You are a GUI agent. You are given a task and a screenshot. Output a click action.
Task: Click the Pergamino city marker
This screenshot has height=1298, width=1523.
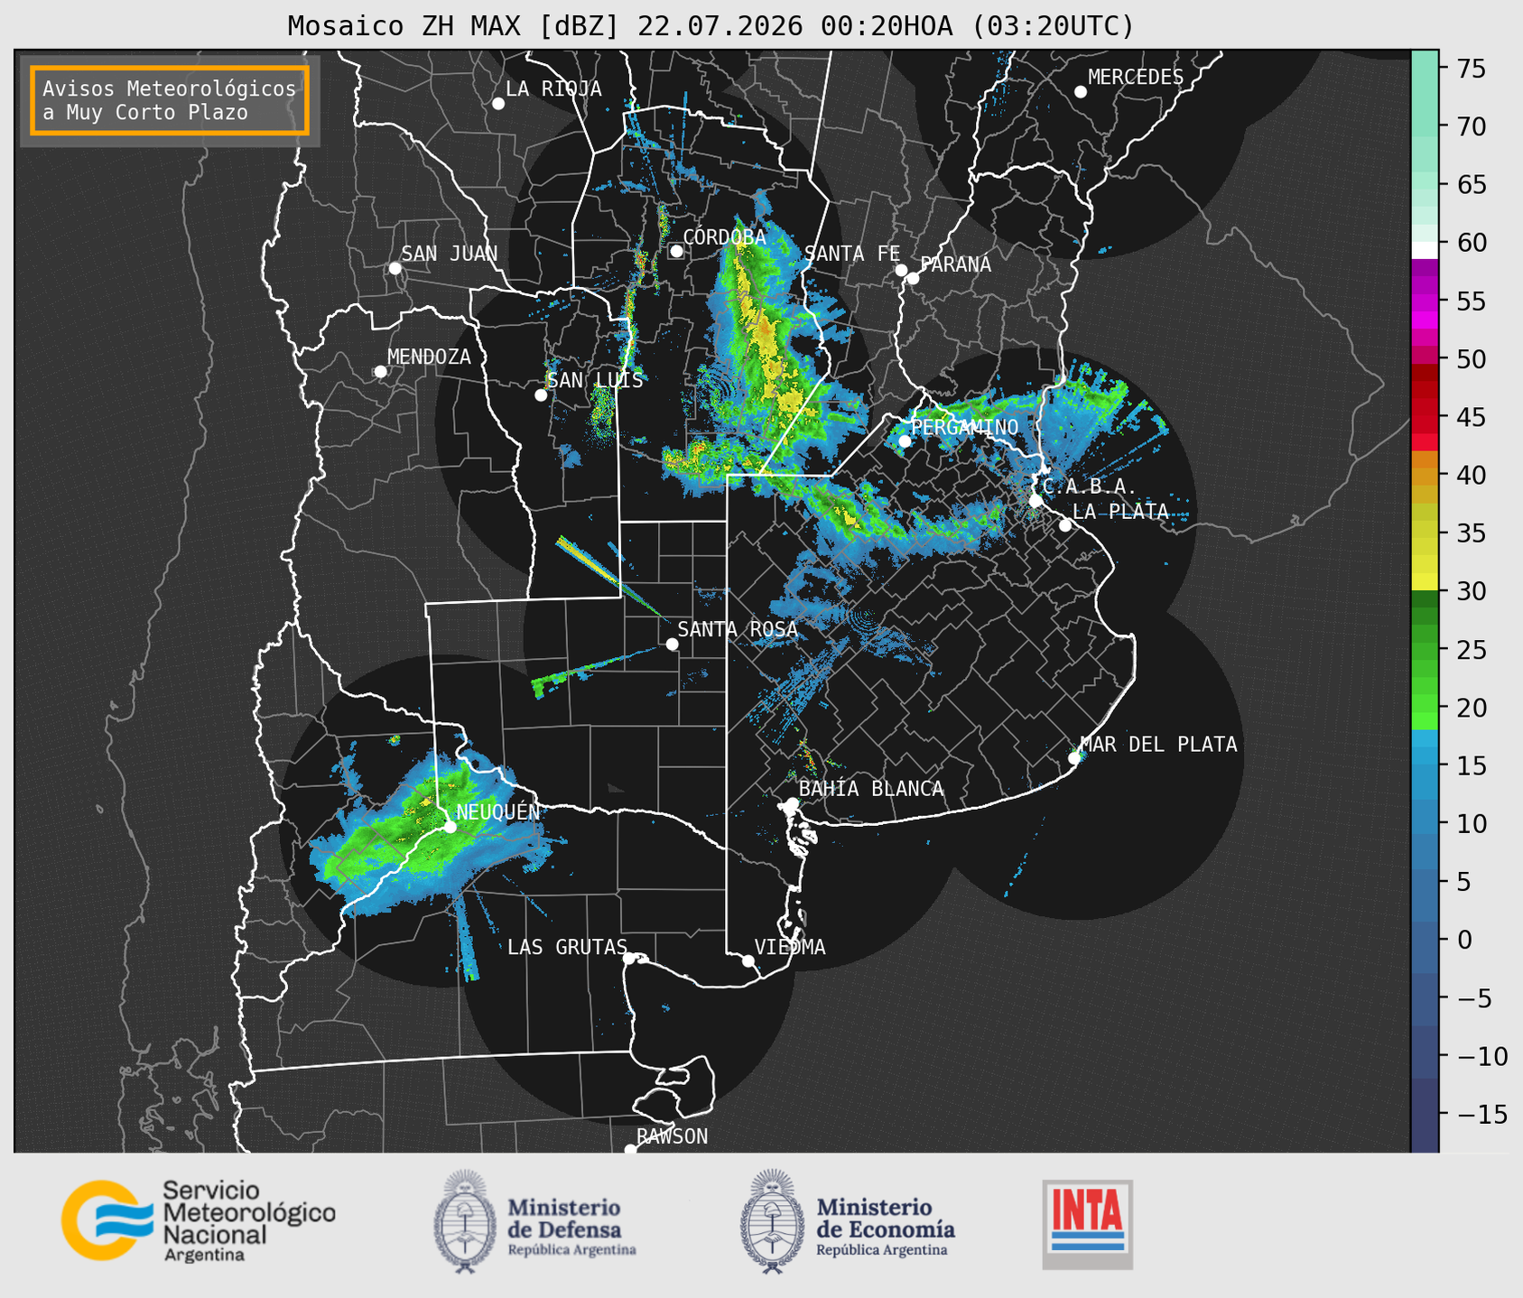[905, 441]
